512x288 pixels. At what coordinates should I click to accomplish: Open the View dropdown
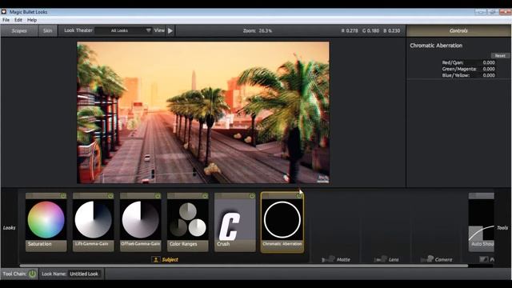tap(159, 30)
